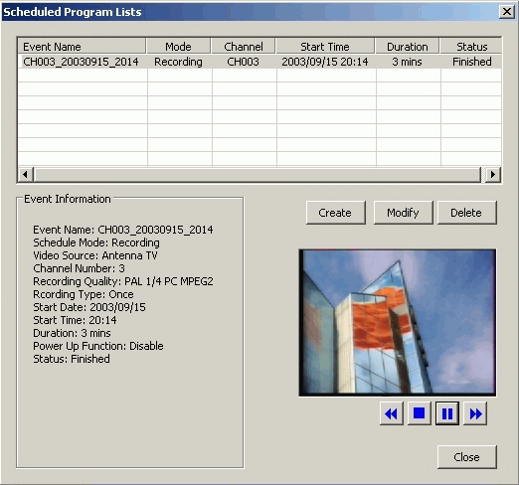Screen dimensions: 519x485
Task: Click the 'Recording' mode cell
Action: tap(178, 62)
